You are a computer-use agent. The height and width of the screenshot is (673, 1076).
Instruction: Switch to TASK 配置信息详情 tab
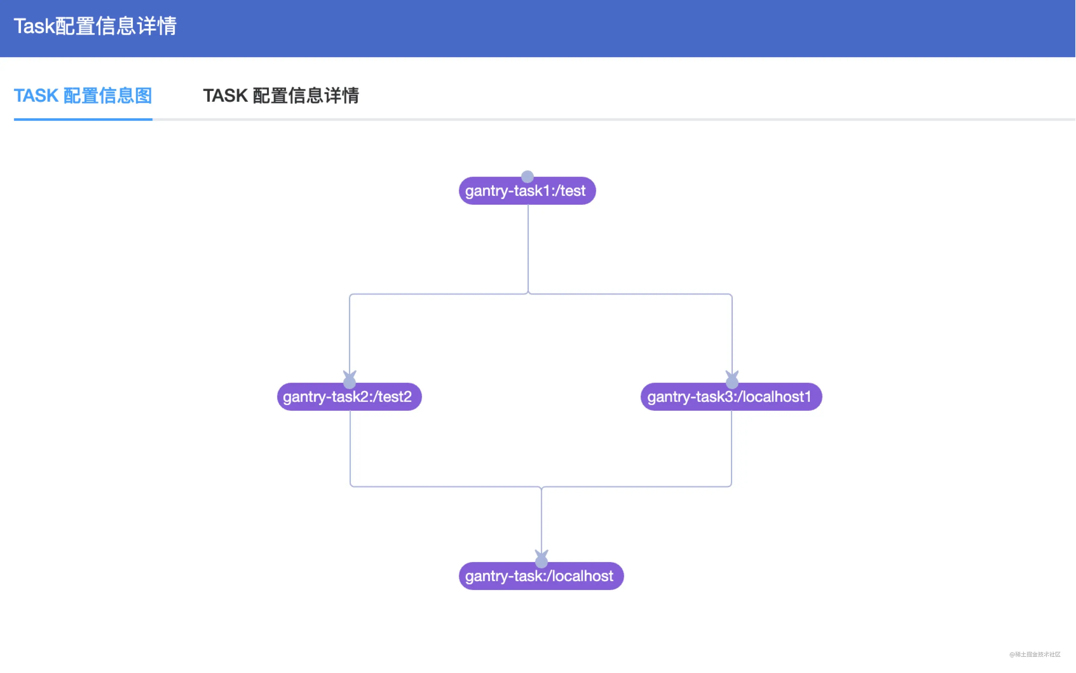281,96
